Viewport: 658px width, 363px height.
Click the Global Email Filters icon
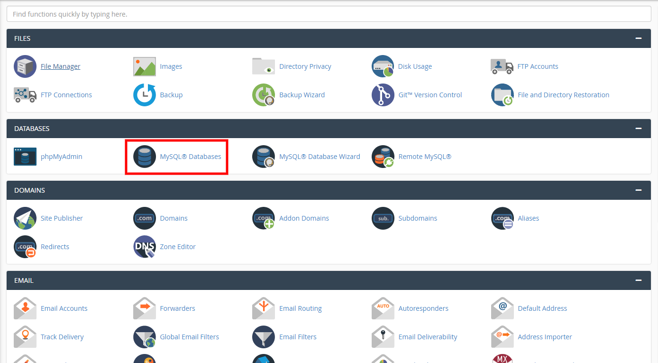(145, 337)
